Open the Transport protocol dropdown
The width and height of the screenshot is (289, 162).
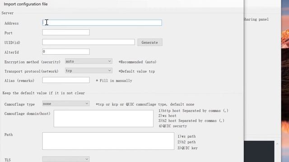pyautogui.click(x=89, y=71)
